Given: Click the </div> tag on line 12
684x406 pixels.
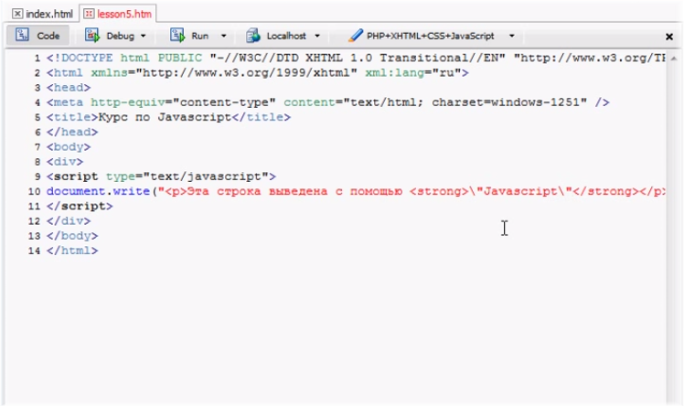Looking at the screenshot, I should click(x=69, y=221).
